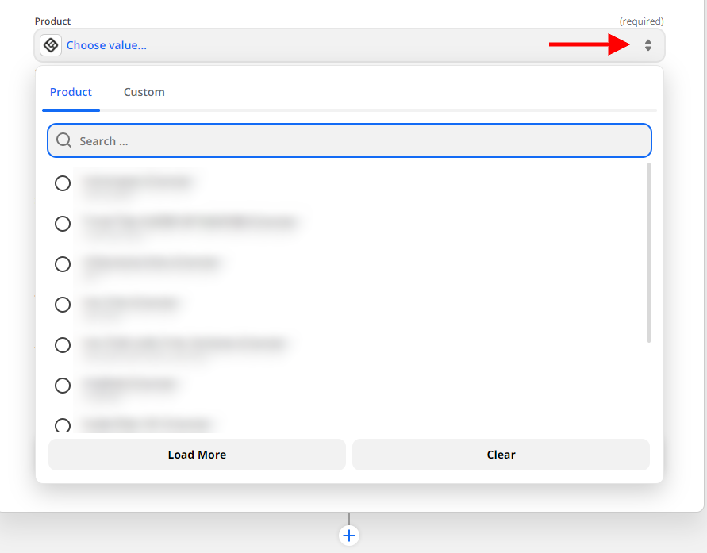Screen dimensions: 707x553
Task: Click the Load More button
Action: tap(196, 455)
